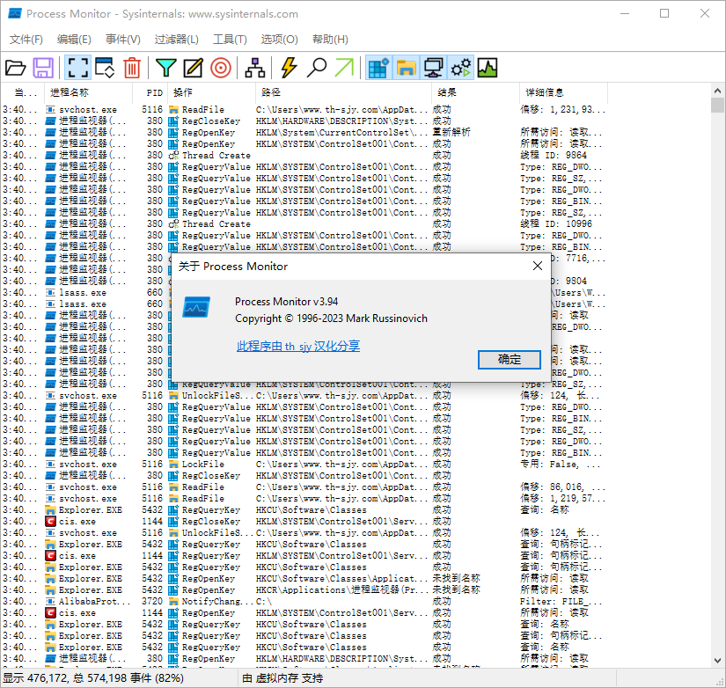Toggle profiling events graph icon
Image resolution: width=726 pixels, height=688 pixels.
tap(488, 68)
